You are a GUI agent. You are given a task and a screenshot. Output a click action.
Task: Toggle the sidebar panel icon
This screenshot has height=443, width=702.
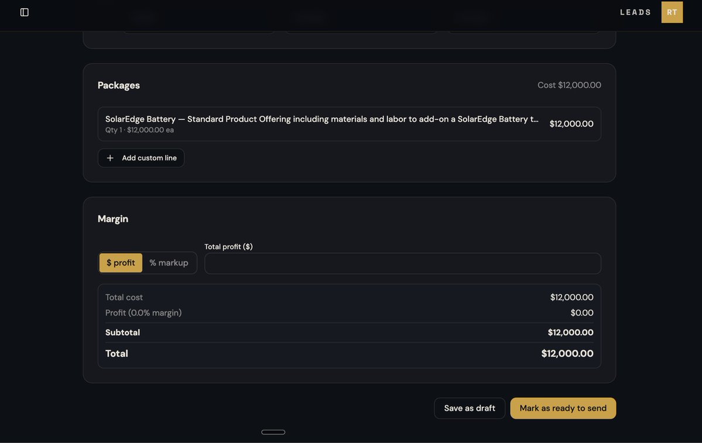click(25, 12)
